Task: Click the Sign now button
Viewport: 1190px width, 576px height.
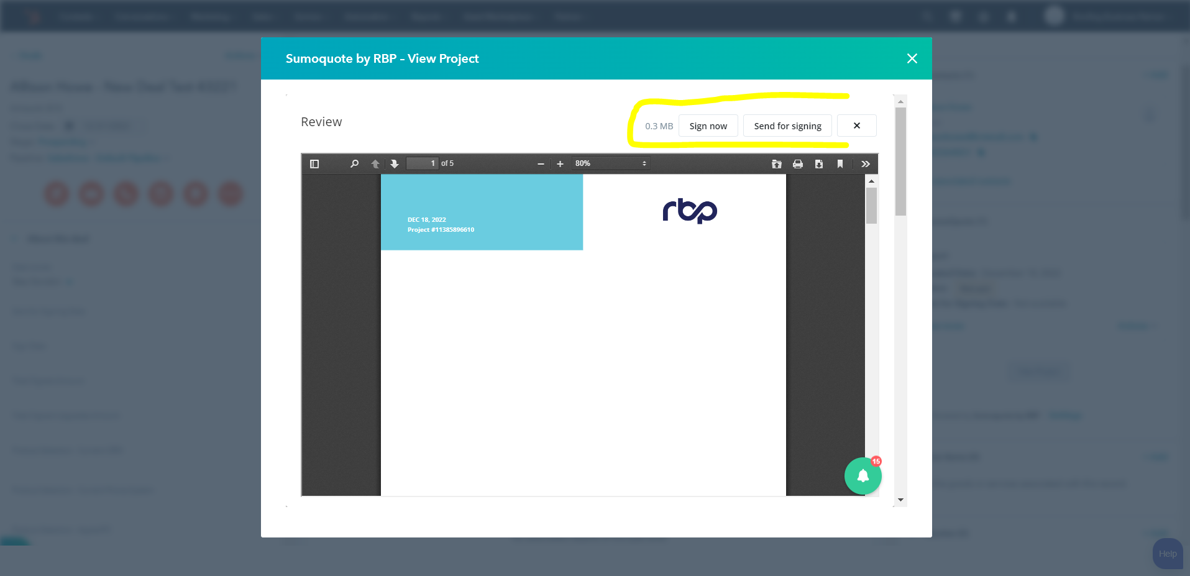Action: (x=708, y=126)
